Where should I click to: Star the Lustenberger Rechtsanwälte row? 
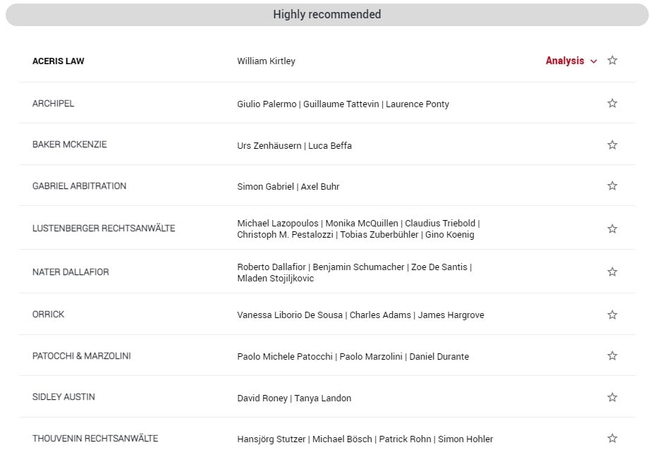(x=612, y=229)
